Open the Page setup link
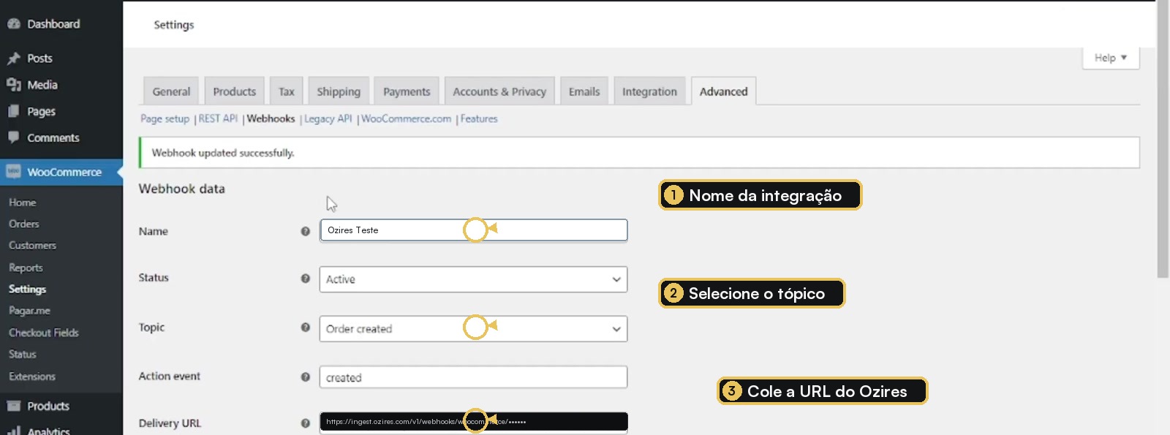This screenshot has width=1170, height=435. point(165,118)
